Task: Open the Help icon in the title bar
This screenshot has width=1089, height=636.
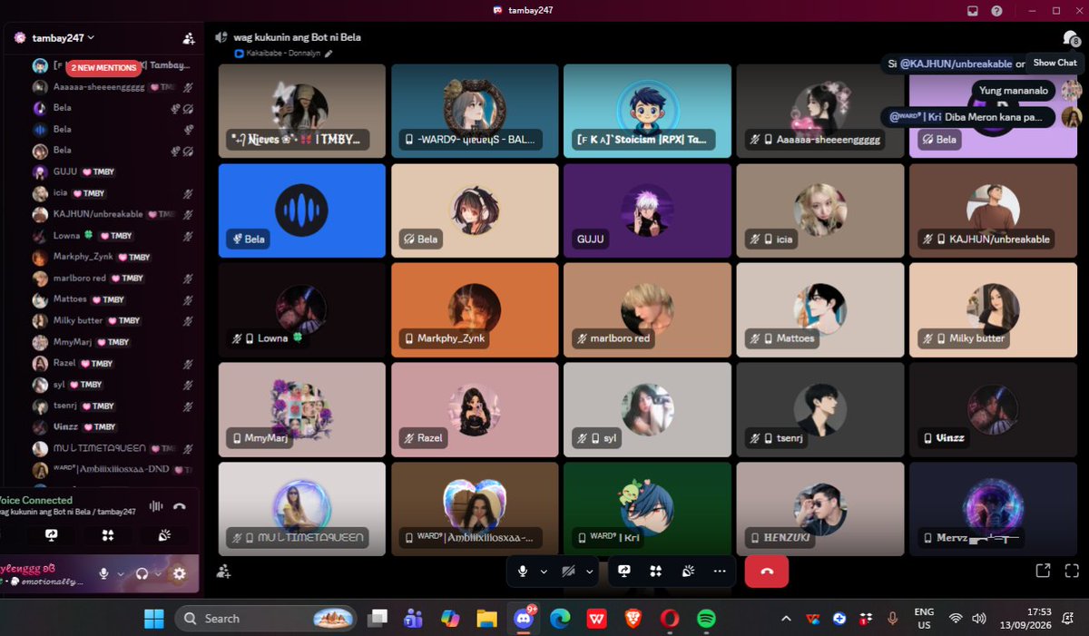Action: 997,11
